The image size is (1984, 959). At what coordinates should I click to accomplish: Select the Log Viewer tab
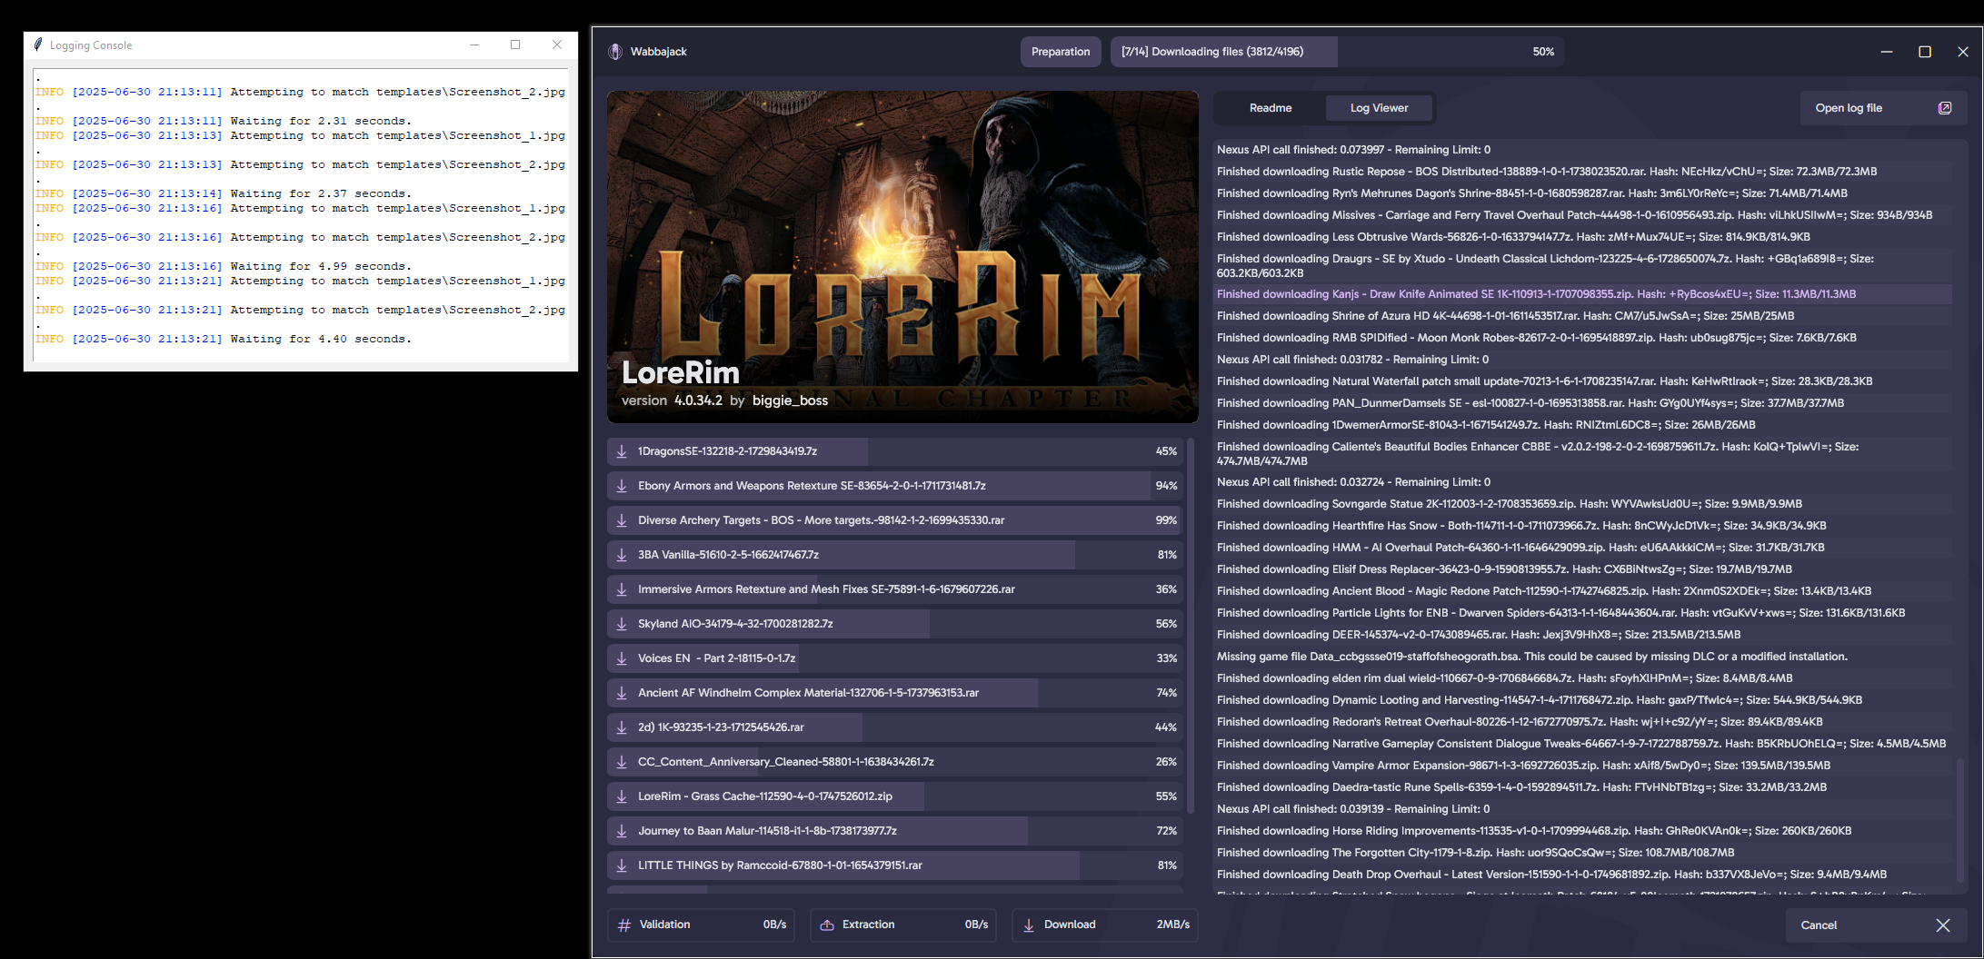click(x=1379, y=108)
